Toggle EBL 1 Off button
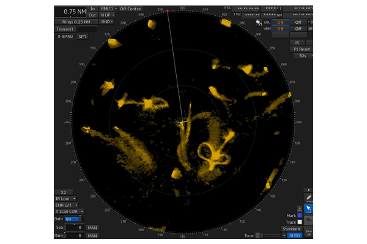367x244 pixels. click(280, 22)
